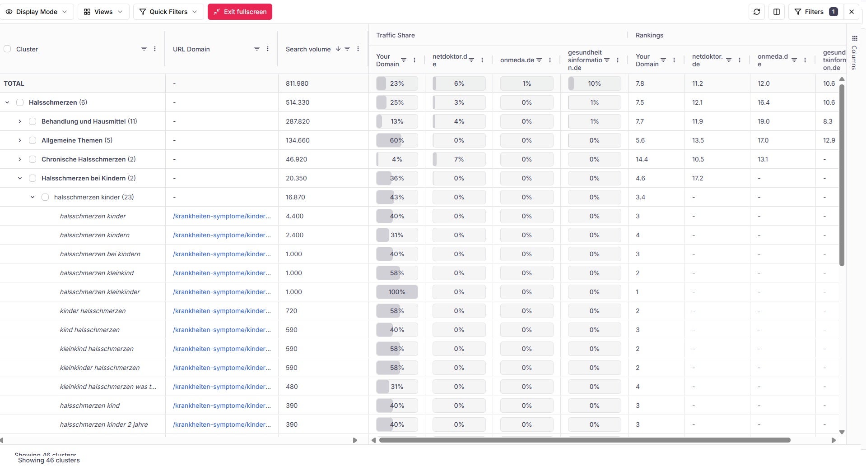Open the Quick Filters menu
The height and width of the screenshot is (466, 866).
tap(168, 12)
